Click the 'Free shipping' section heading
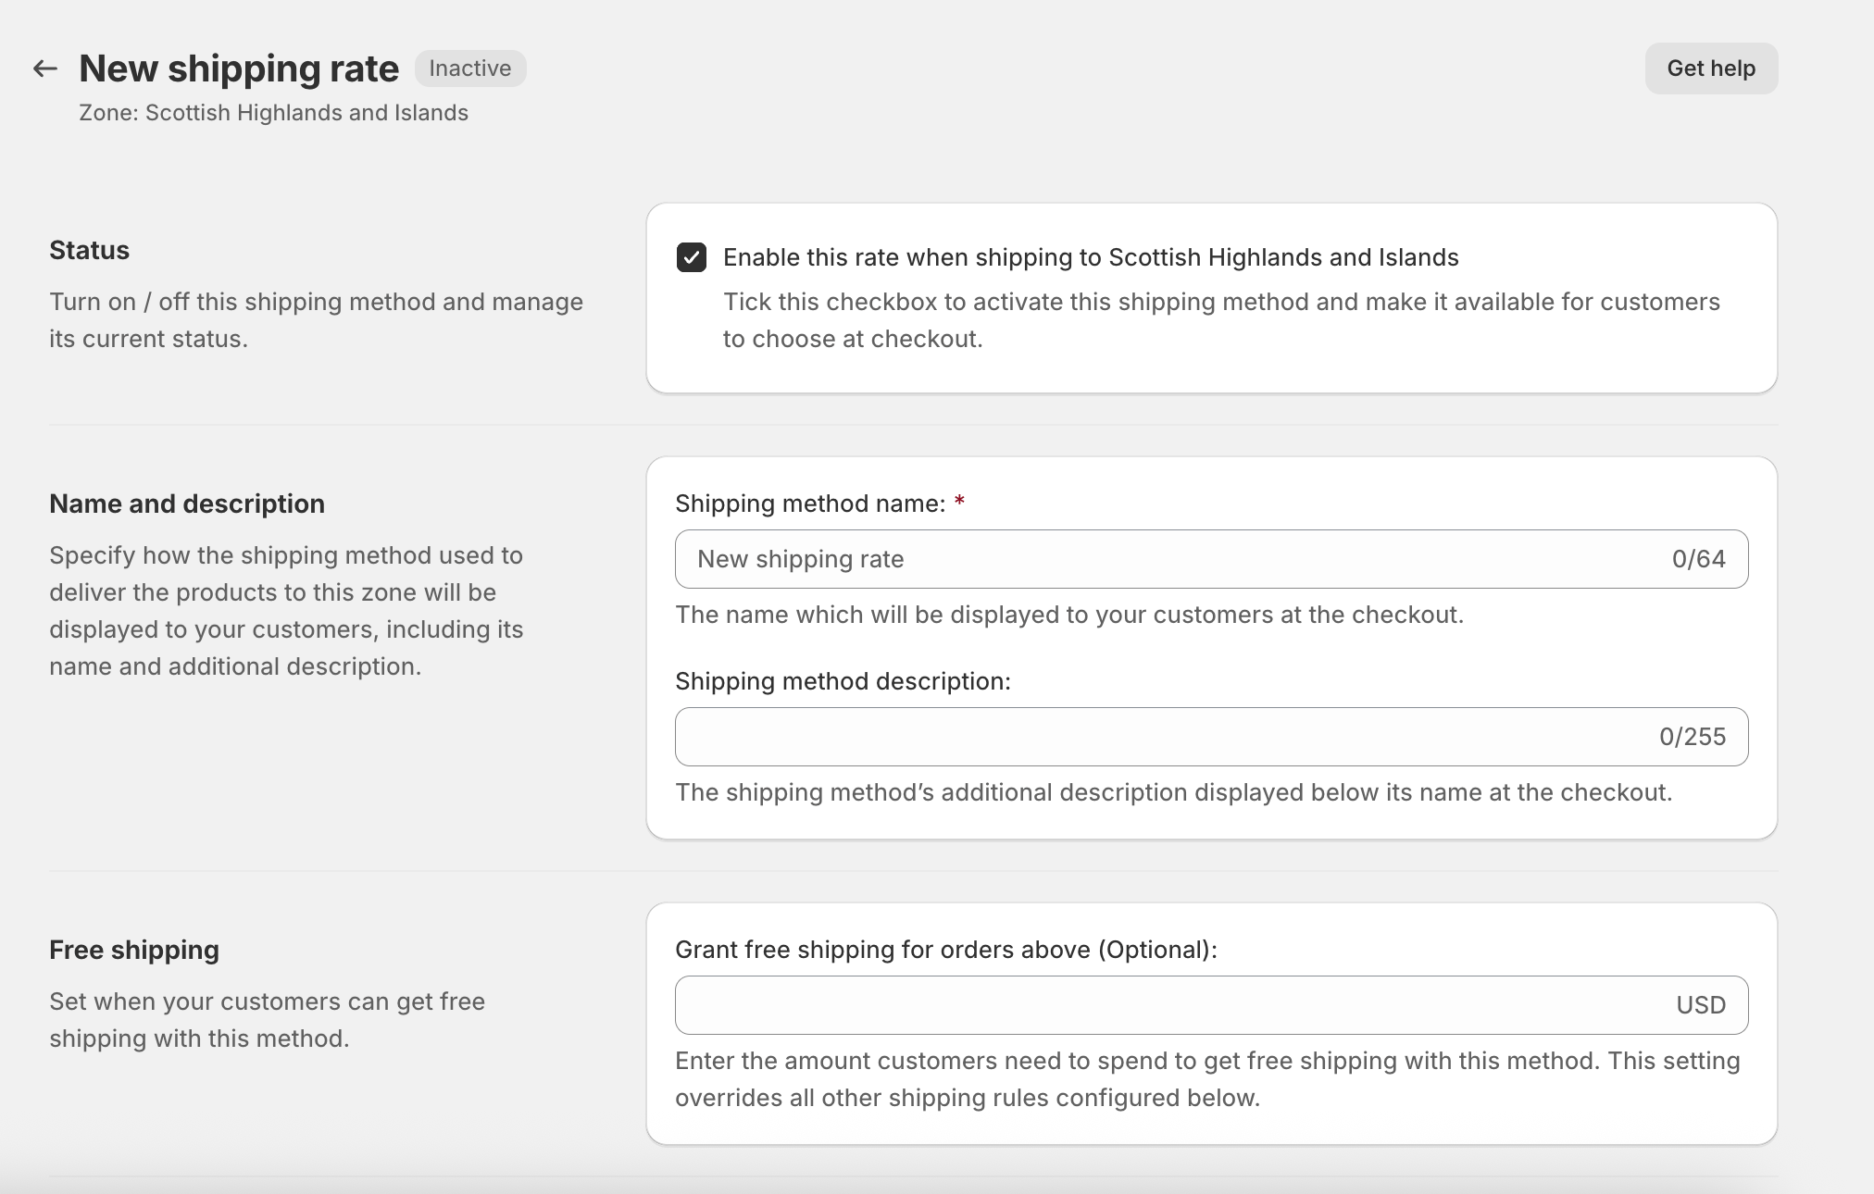The image size is (1874, 1194). 134,950
